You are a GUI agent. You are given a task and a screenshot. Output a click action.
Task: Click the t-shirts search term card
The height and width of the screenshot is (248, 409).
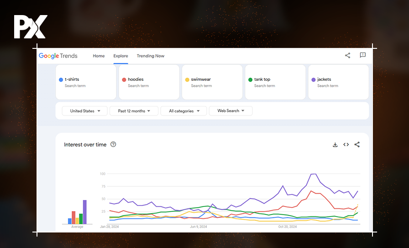[86, 82]
